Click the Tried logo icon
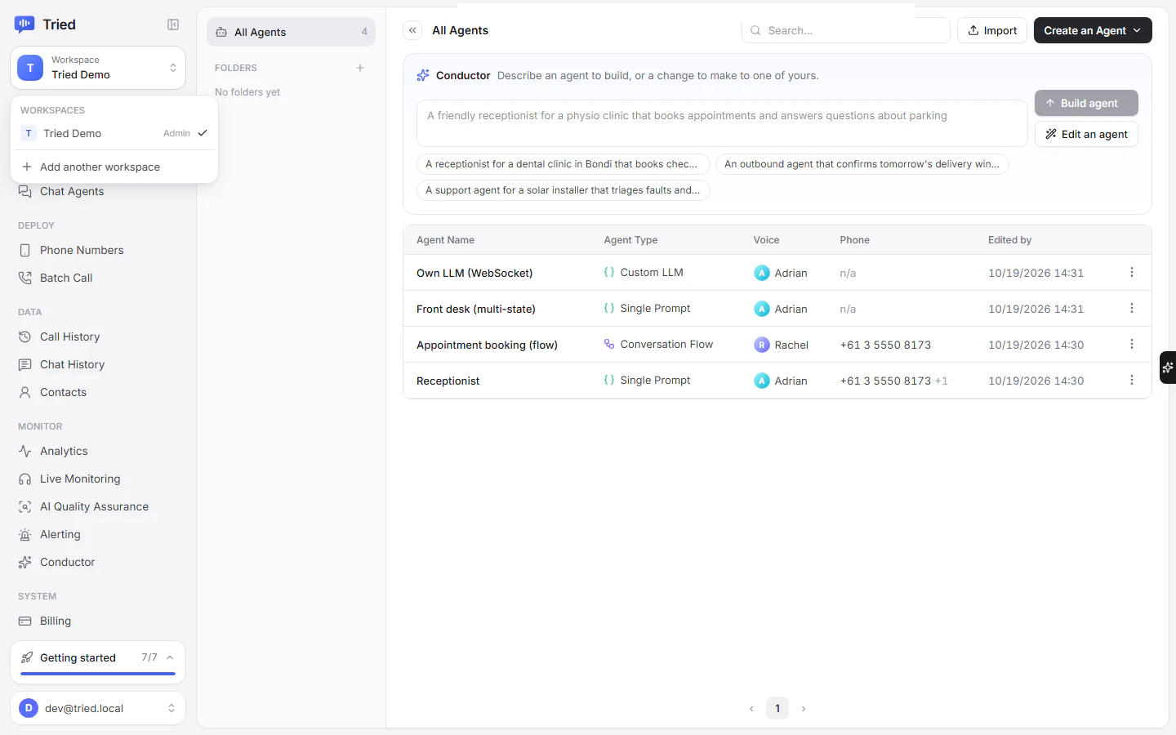 [x=24, y=24]
